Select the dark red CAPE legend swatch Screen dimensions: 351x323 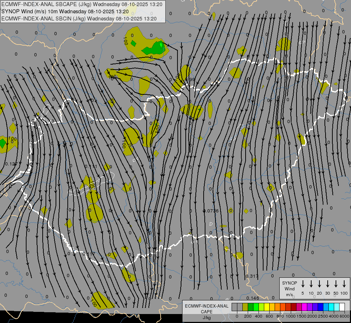click(294, 307)
